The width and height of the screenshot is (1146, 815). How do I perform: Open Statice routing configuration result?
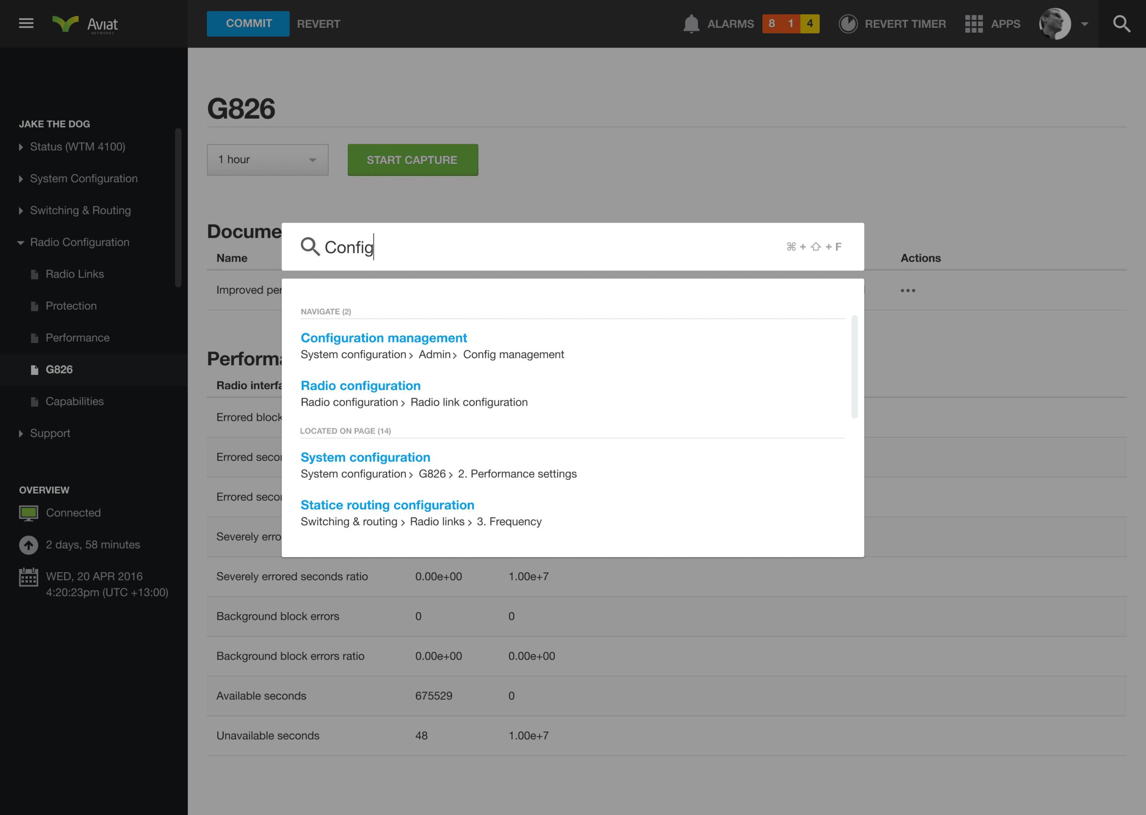387,505
